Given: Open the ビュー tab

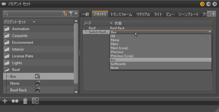Looking at the screenshot, I should click(170, 14).
